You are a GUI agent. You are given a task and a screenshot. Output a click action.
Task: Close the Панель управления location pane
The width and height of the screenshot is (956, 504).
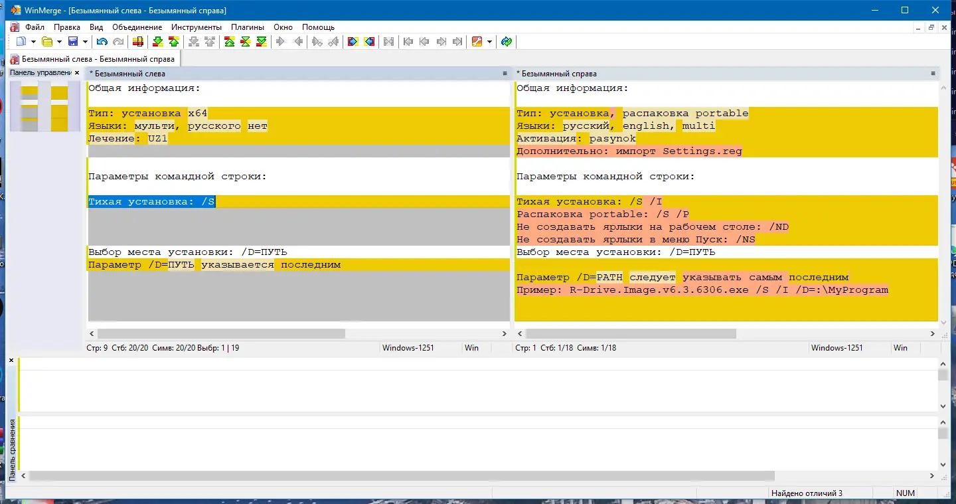click(77, 73)
